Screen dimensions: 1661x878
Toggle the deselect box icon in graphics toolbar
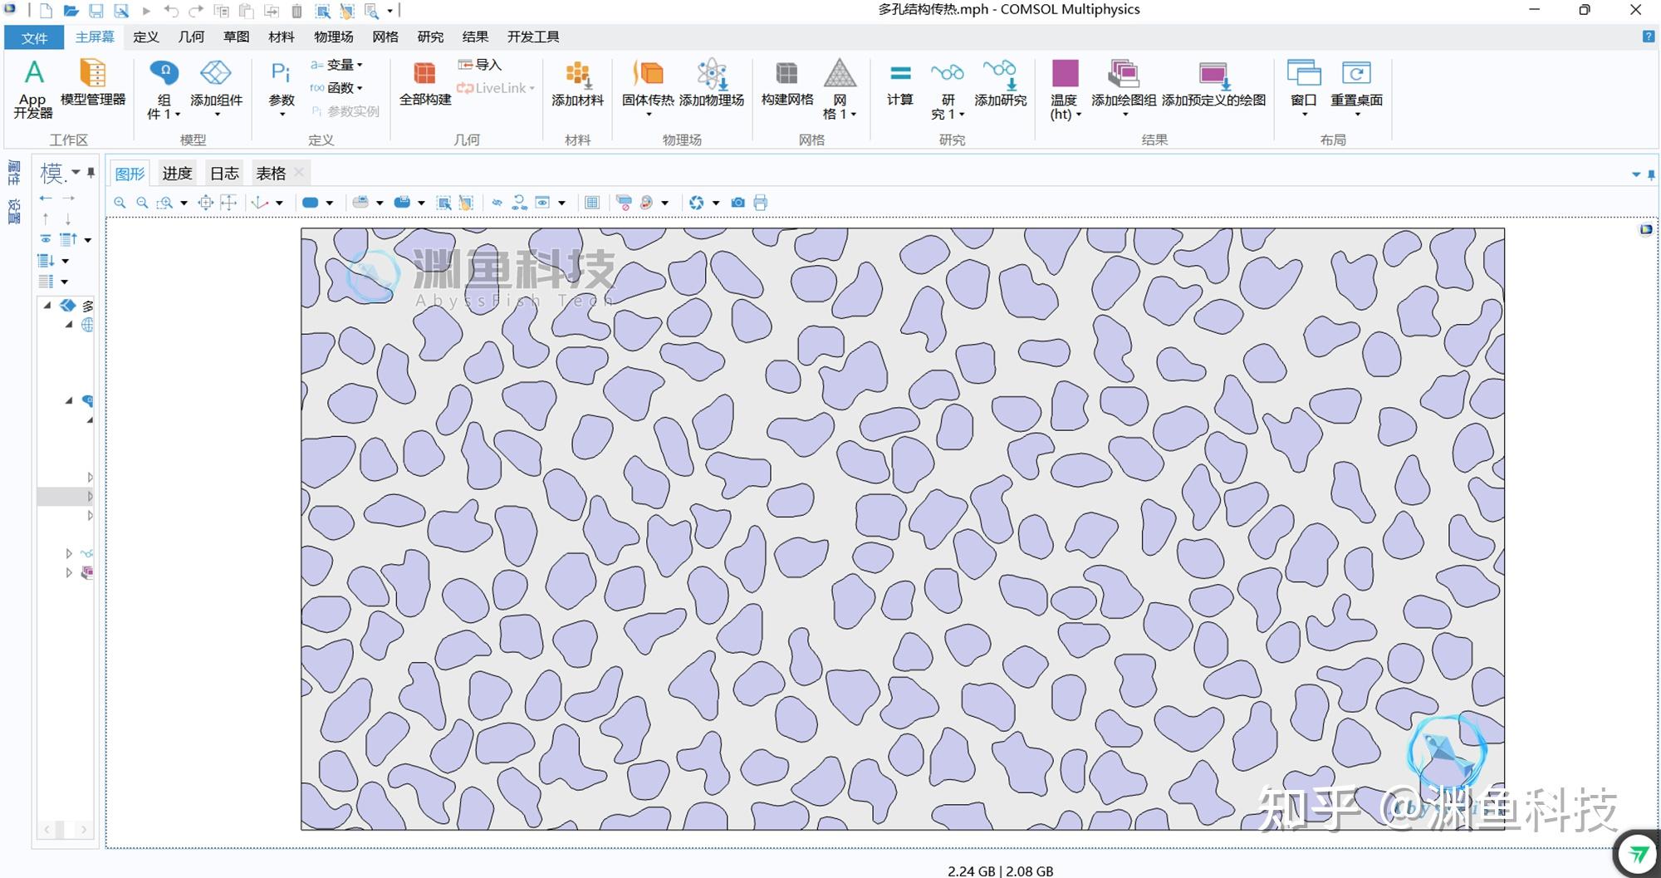[466, 203]
